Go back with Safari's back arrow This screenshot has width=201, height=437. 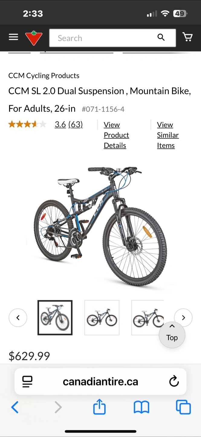point(15,407)
